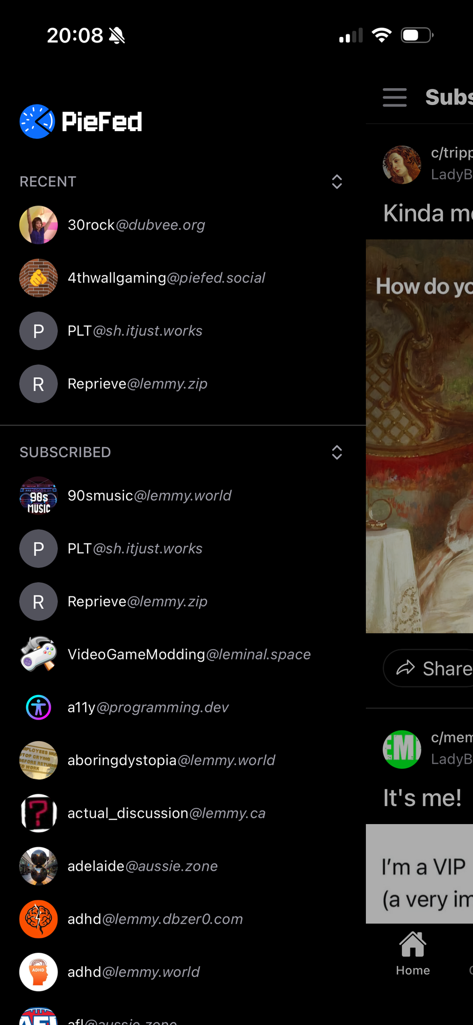
Task: Open aboringdystopia@lemmy.world community
Action: [x=171, y=761]
